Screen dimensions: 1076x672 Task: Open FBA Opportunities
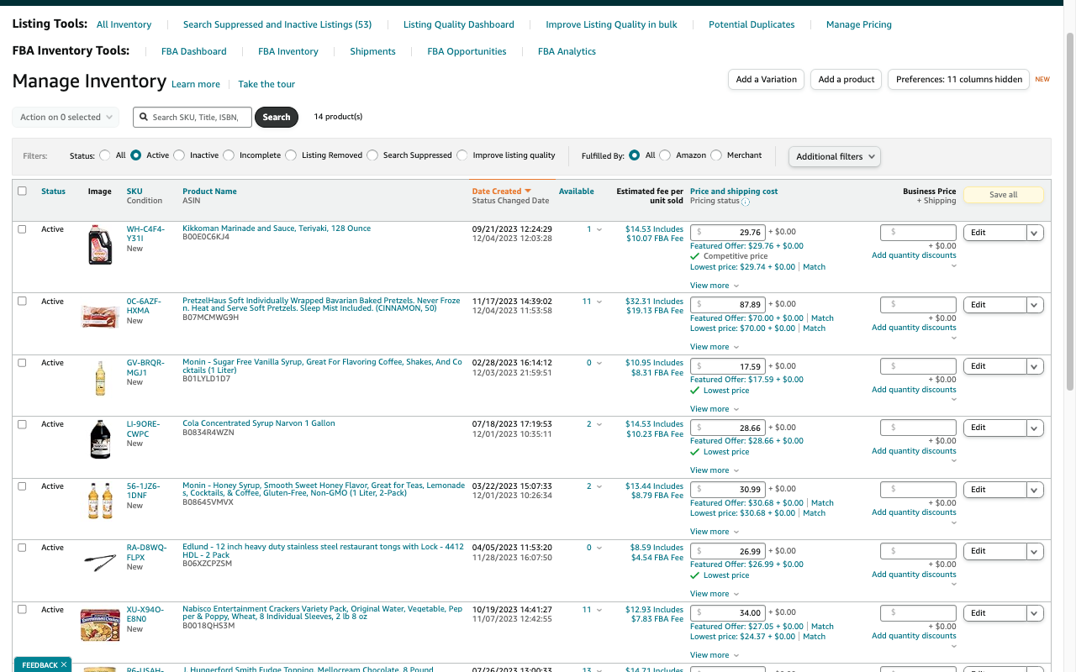click(x=467, y=51)
